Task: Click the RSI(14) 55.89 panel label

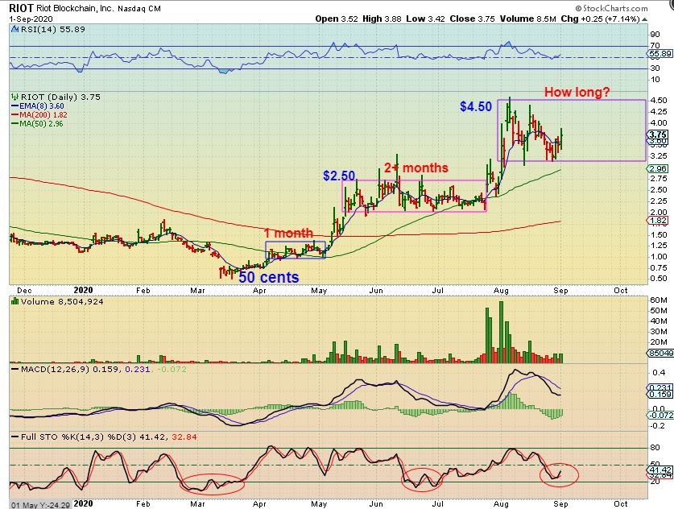Action: coord(52,29)
